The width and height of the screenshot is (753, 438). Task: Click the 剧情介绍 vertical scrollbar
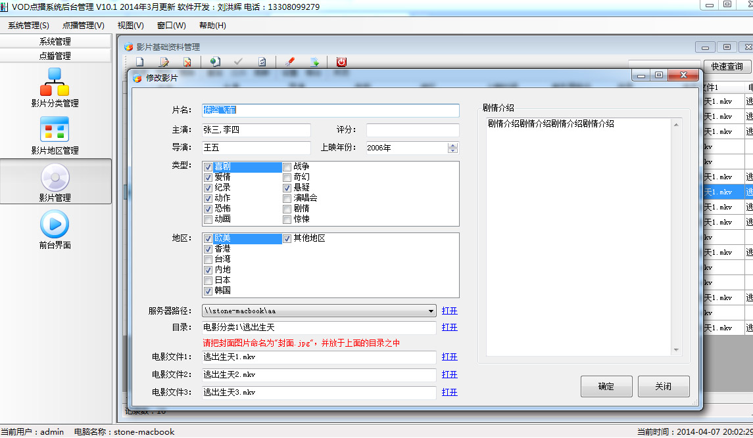pos(676,236)
